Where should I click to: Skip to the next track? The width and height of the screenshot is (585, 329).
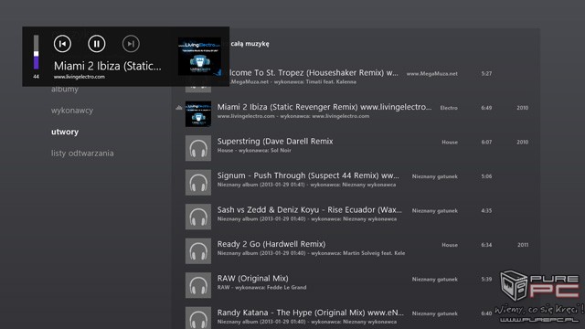[x=131, y=44]
